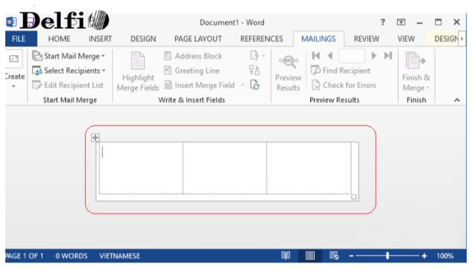Click the Highlight Merge Fields icon

[x=138, y=64]
